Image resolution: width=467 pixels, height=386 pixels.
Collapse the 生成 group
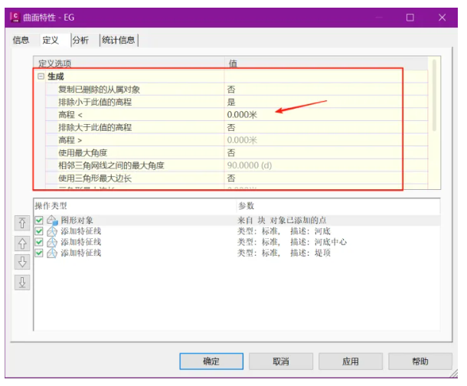click(x=41, y=77)
